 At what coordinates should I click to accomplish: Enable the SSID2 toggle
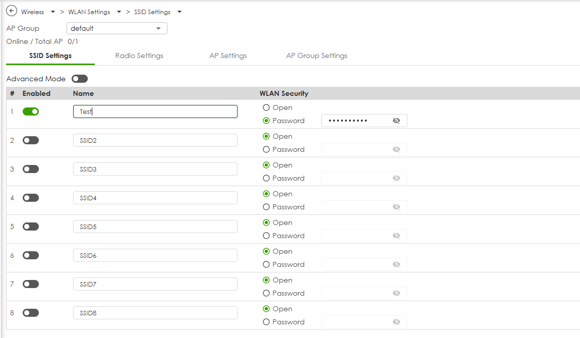31,140
